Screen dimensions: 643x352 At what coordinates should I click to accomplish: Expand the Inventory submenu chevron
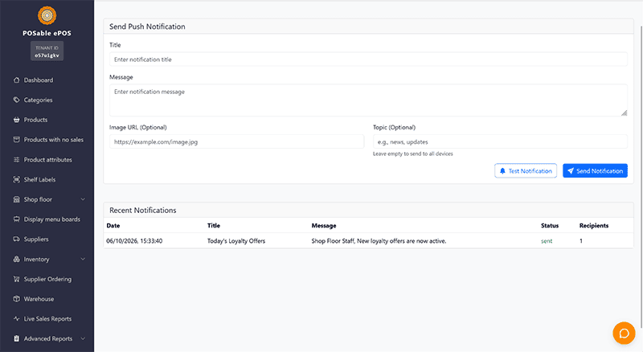coord(83,260)
